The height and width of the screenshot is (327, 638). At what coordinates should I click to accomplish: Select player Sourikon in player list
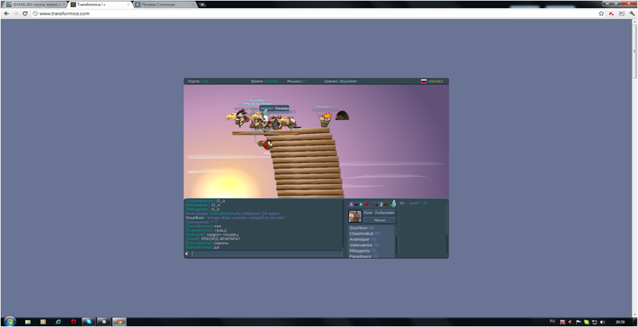tap(371, 228)
